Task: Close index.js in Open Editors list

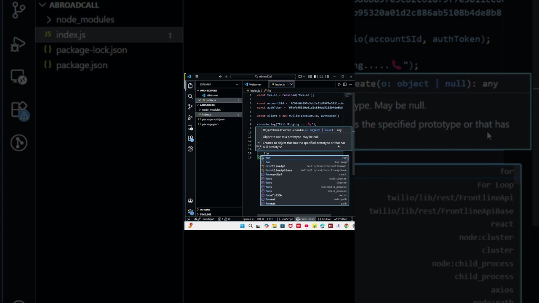Action: click(200, 100)
